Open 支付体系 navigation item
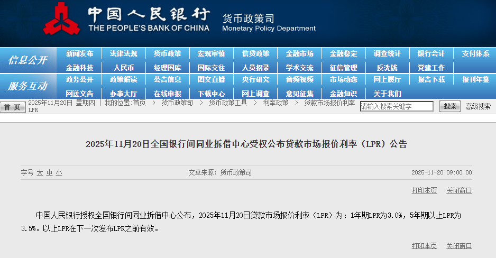Image resolution: width=496 pixels, height=258 pixels. [475, 54]
